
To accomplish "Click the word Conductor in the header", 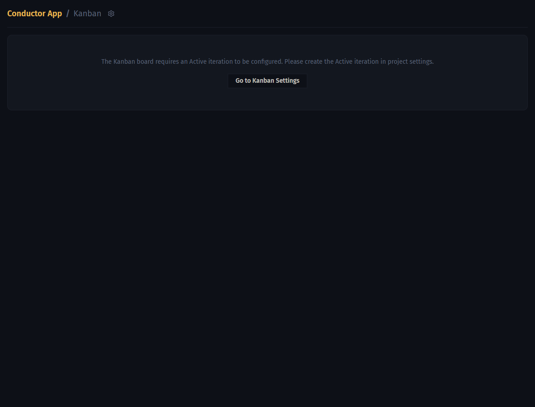I will pyautogui.click(x=26, y=14).
